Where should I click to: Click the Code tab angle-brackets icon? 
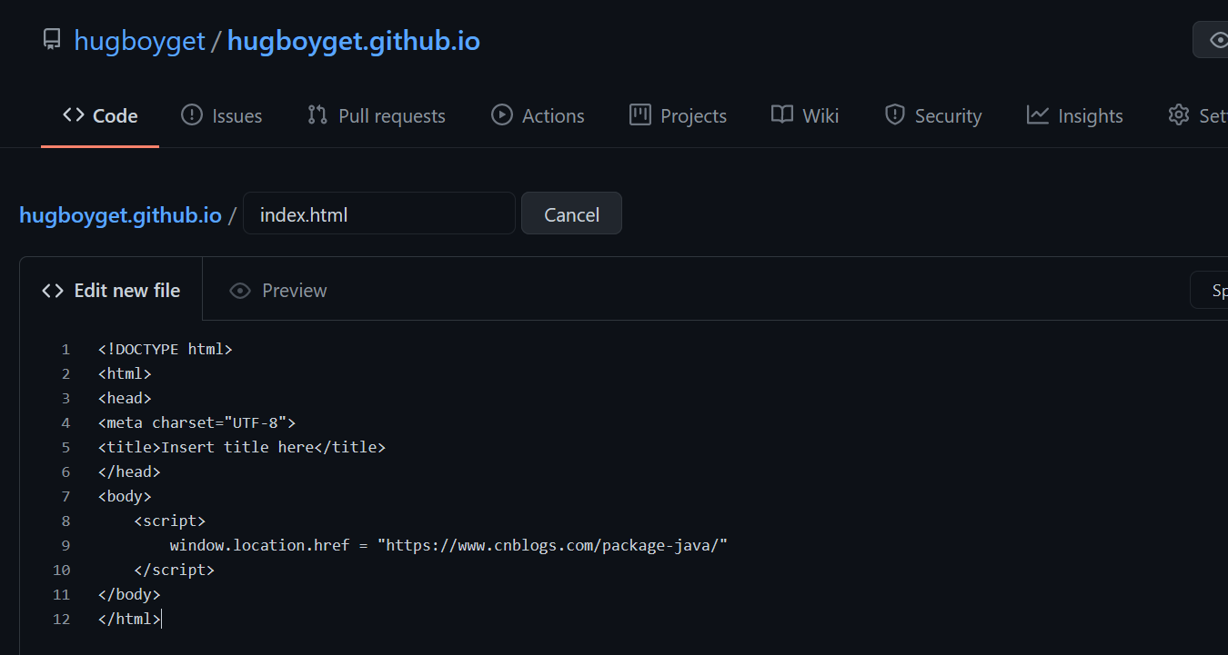pos(73,115)
